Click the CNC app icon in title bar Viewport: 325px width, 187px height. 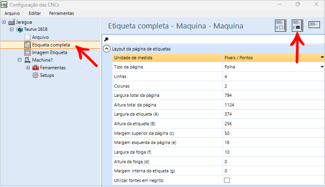pos(4,4)
